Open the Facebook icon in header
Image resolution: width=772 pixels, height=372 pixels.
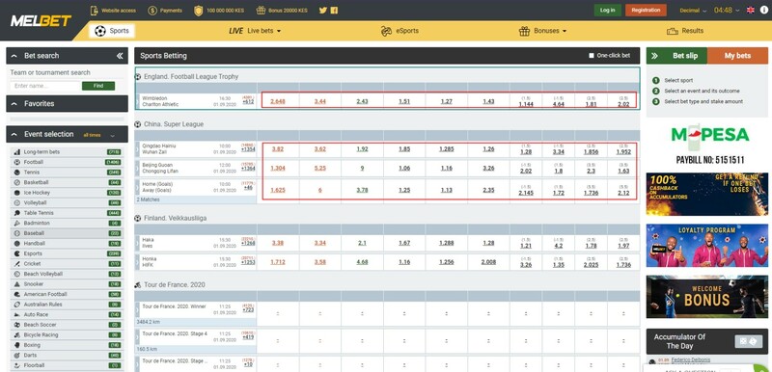click(334, 10)
